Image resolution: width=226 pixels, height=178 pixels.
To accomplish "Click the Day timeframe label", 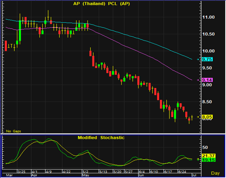I will tap(216, 173).
